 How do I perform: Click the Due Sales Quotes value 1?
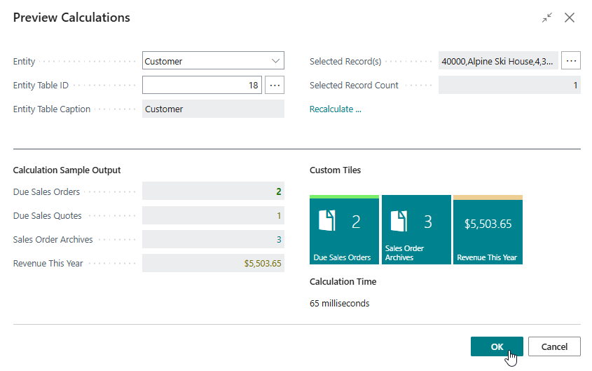(279, 215)
